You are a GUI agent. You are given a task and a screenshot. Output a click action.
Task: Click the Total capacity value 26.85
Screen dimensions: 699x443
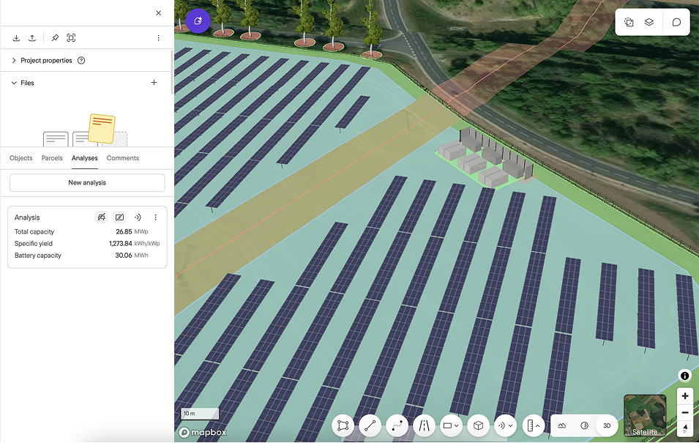124,231
